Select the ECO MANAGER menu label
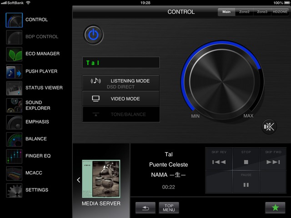The width and height of the screenshot is (291, 218). (x=42, y=54)
